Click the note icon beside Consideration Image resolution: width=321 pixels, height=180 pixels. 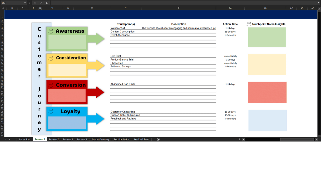(x=51, y=58)
